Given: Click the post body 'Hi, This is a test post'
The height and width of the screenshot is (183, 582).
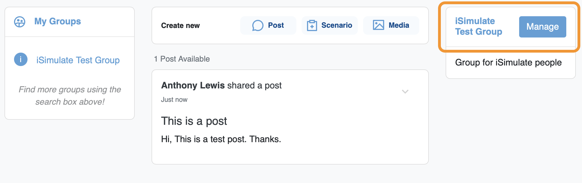Looking at the screenshot, I should [x=221, y=139].
